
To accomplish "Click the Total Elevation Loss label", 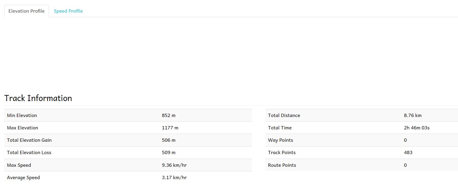I will pyautogui.click(x=29, y=153).
